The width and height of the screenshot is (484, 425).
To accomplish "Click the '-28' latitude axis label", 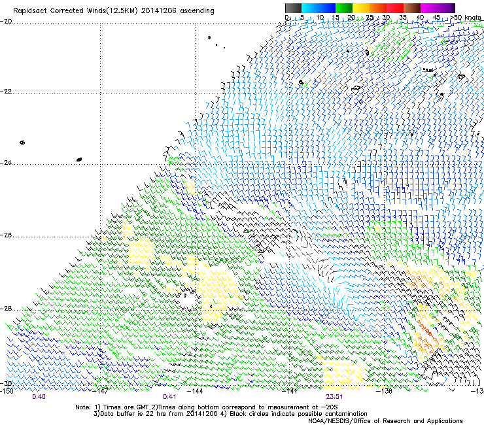I will pos(6,309).
